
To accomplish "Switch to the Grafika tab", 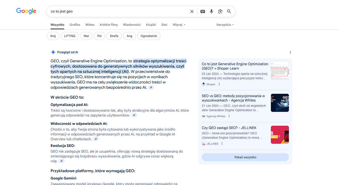I will click(75, 25).
